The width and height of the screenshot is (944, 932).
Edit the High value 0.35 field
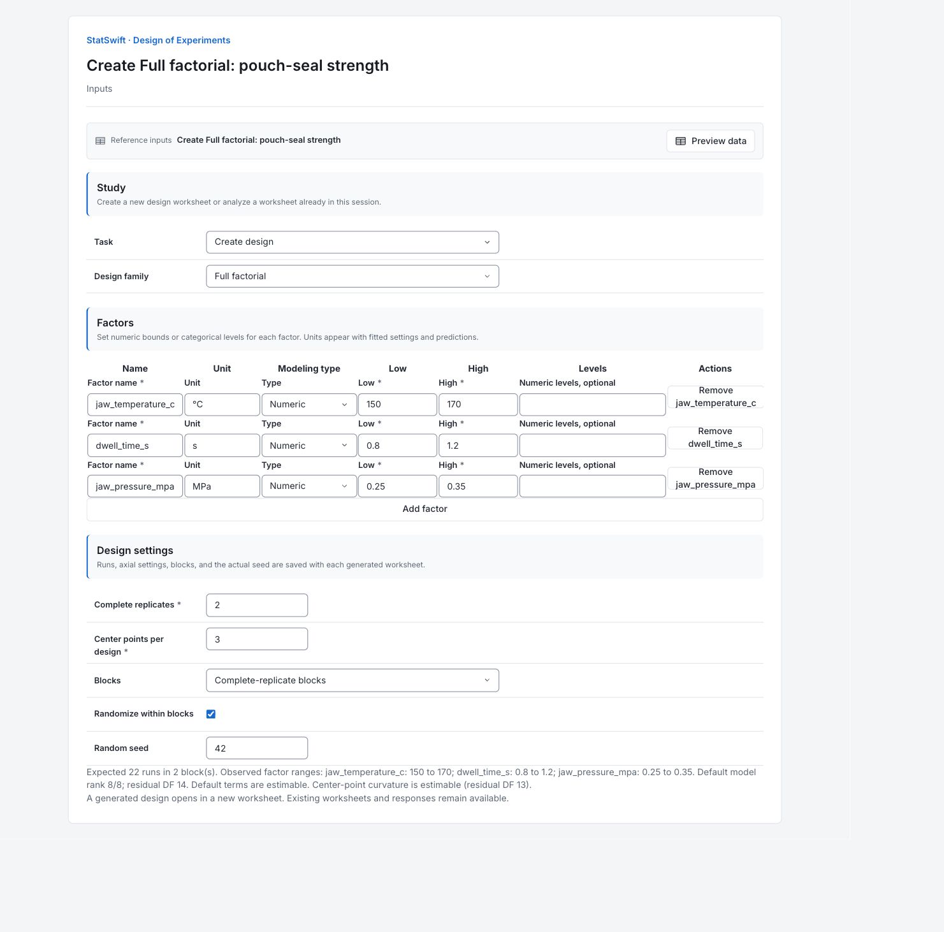coord(478,486)
